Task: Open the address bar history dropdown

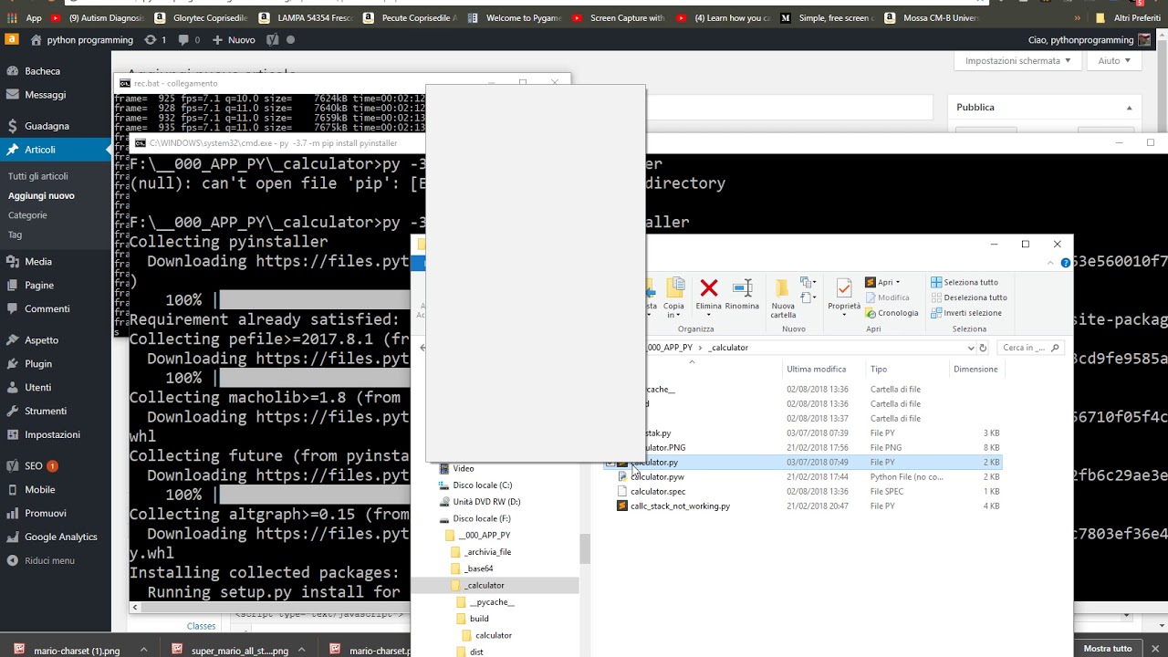Action: 970,348
